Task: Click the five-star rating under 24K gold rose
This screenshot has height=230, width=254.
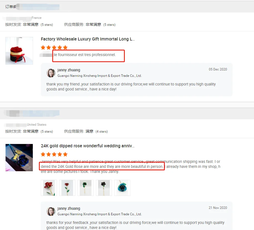Action: point(54,154)
